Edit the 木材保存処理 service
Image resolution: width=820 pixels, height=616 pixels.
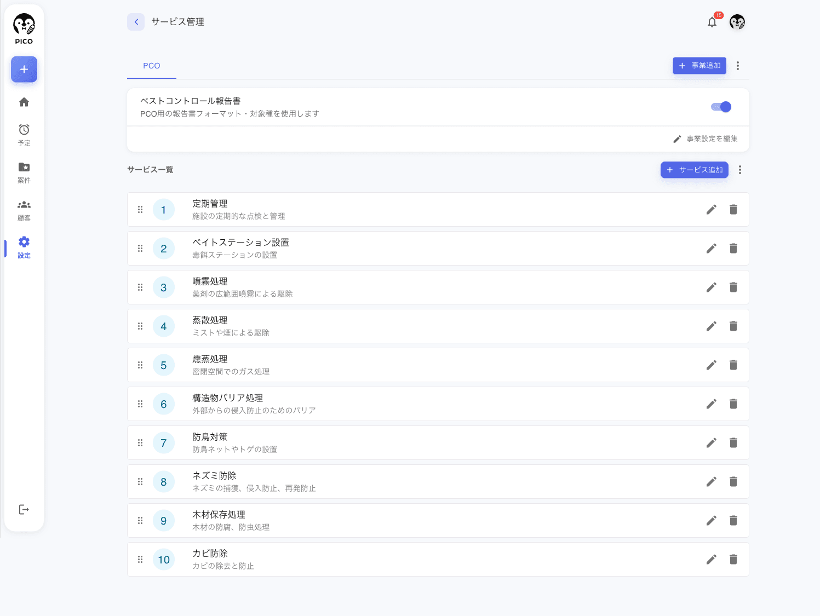tap(712, 521)
